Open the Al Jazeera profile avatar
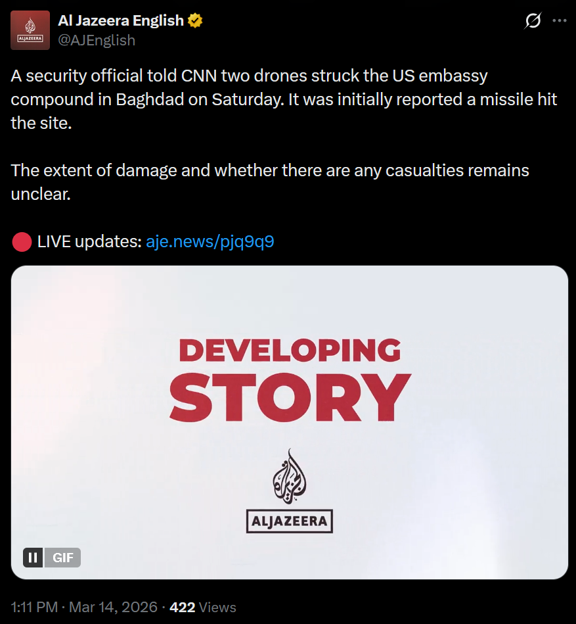Image resolution: width=576 pixels, height=624 pixels. click(x=30, y=30)
